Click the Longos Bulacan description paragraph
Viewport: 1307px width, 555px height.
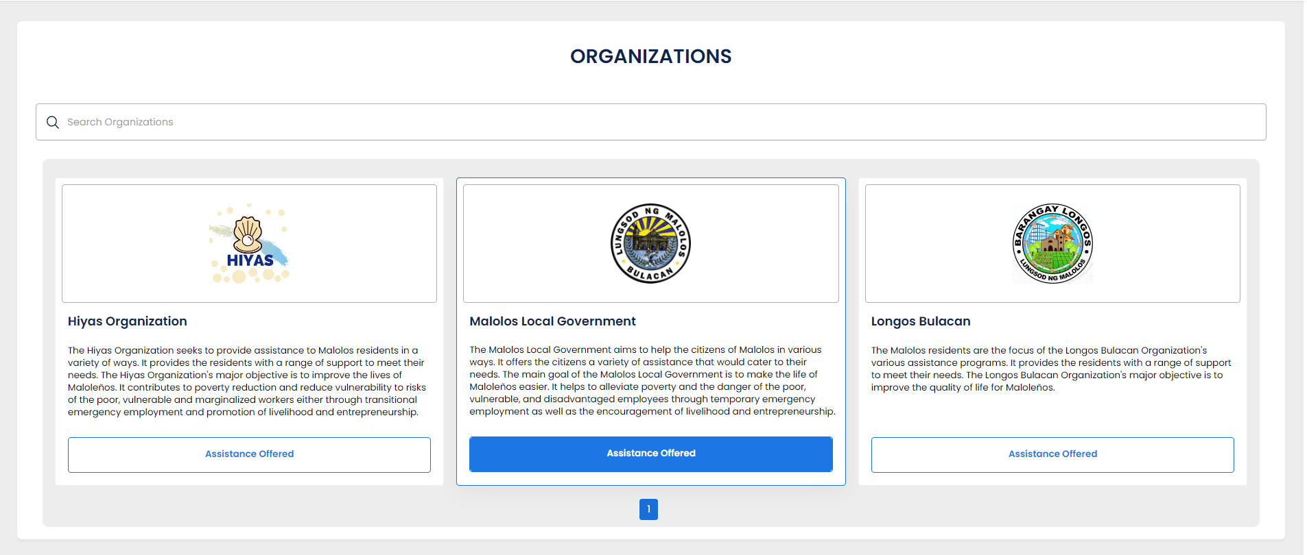pos(1051,369)
